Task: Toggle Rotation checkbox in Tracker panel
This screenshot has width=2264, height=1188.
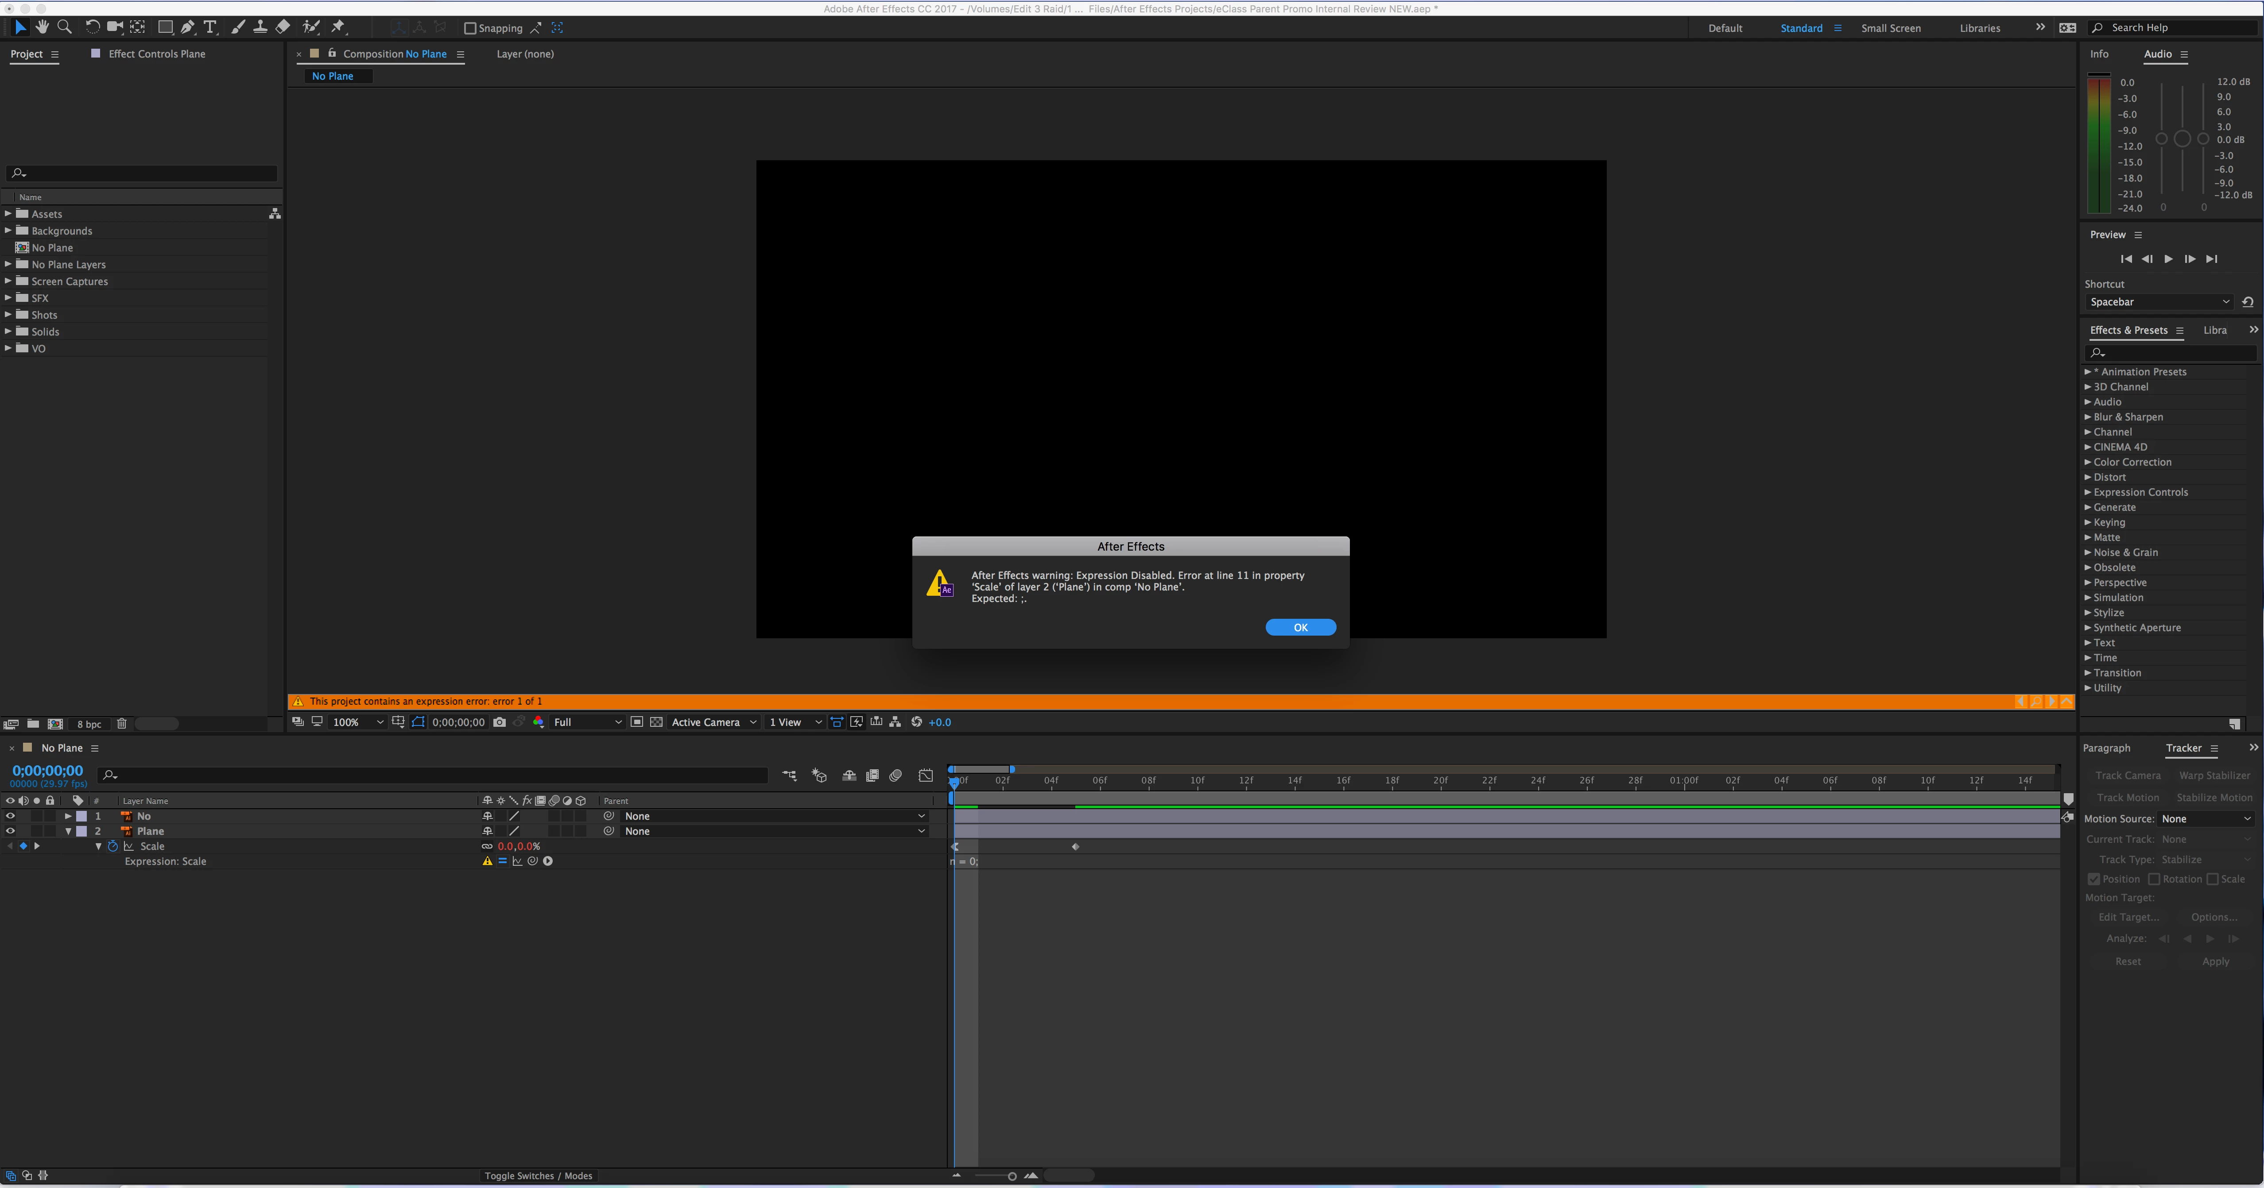Action: click(x=2154, y=879)
